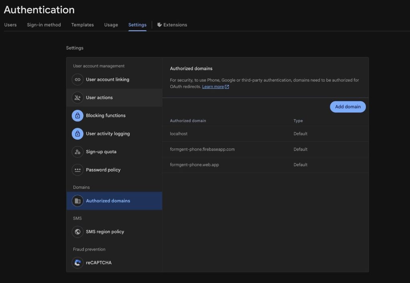The height and width of the screenshot is (283, 410).
Task: Click the User actions person icon
Action: 77,98
